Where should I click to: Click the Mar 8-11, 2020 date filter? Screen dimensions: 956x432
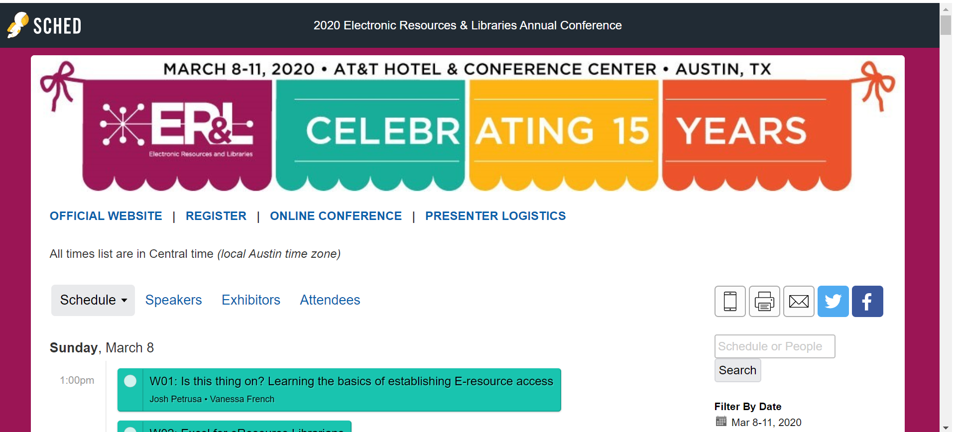[766, 423]
